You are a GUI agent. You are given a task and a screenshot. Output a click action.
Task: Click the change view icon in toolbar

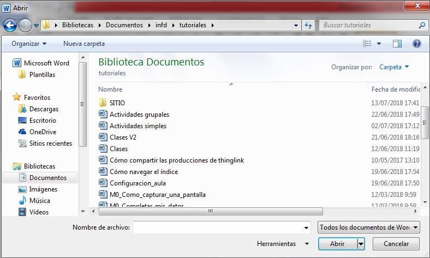pyautogui.click(x=368, y=44)
